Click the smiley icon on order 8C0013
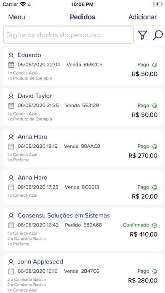This screenshot has height=293, width=165. (x=155, y=187)
